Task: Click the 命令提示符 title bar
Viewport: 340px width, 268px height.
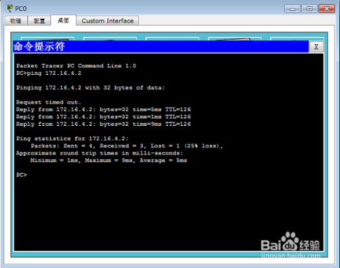Action: [161, 46]
